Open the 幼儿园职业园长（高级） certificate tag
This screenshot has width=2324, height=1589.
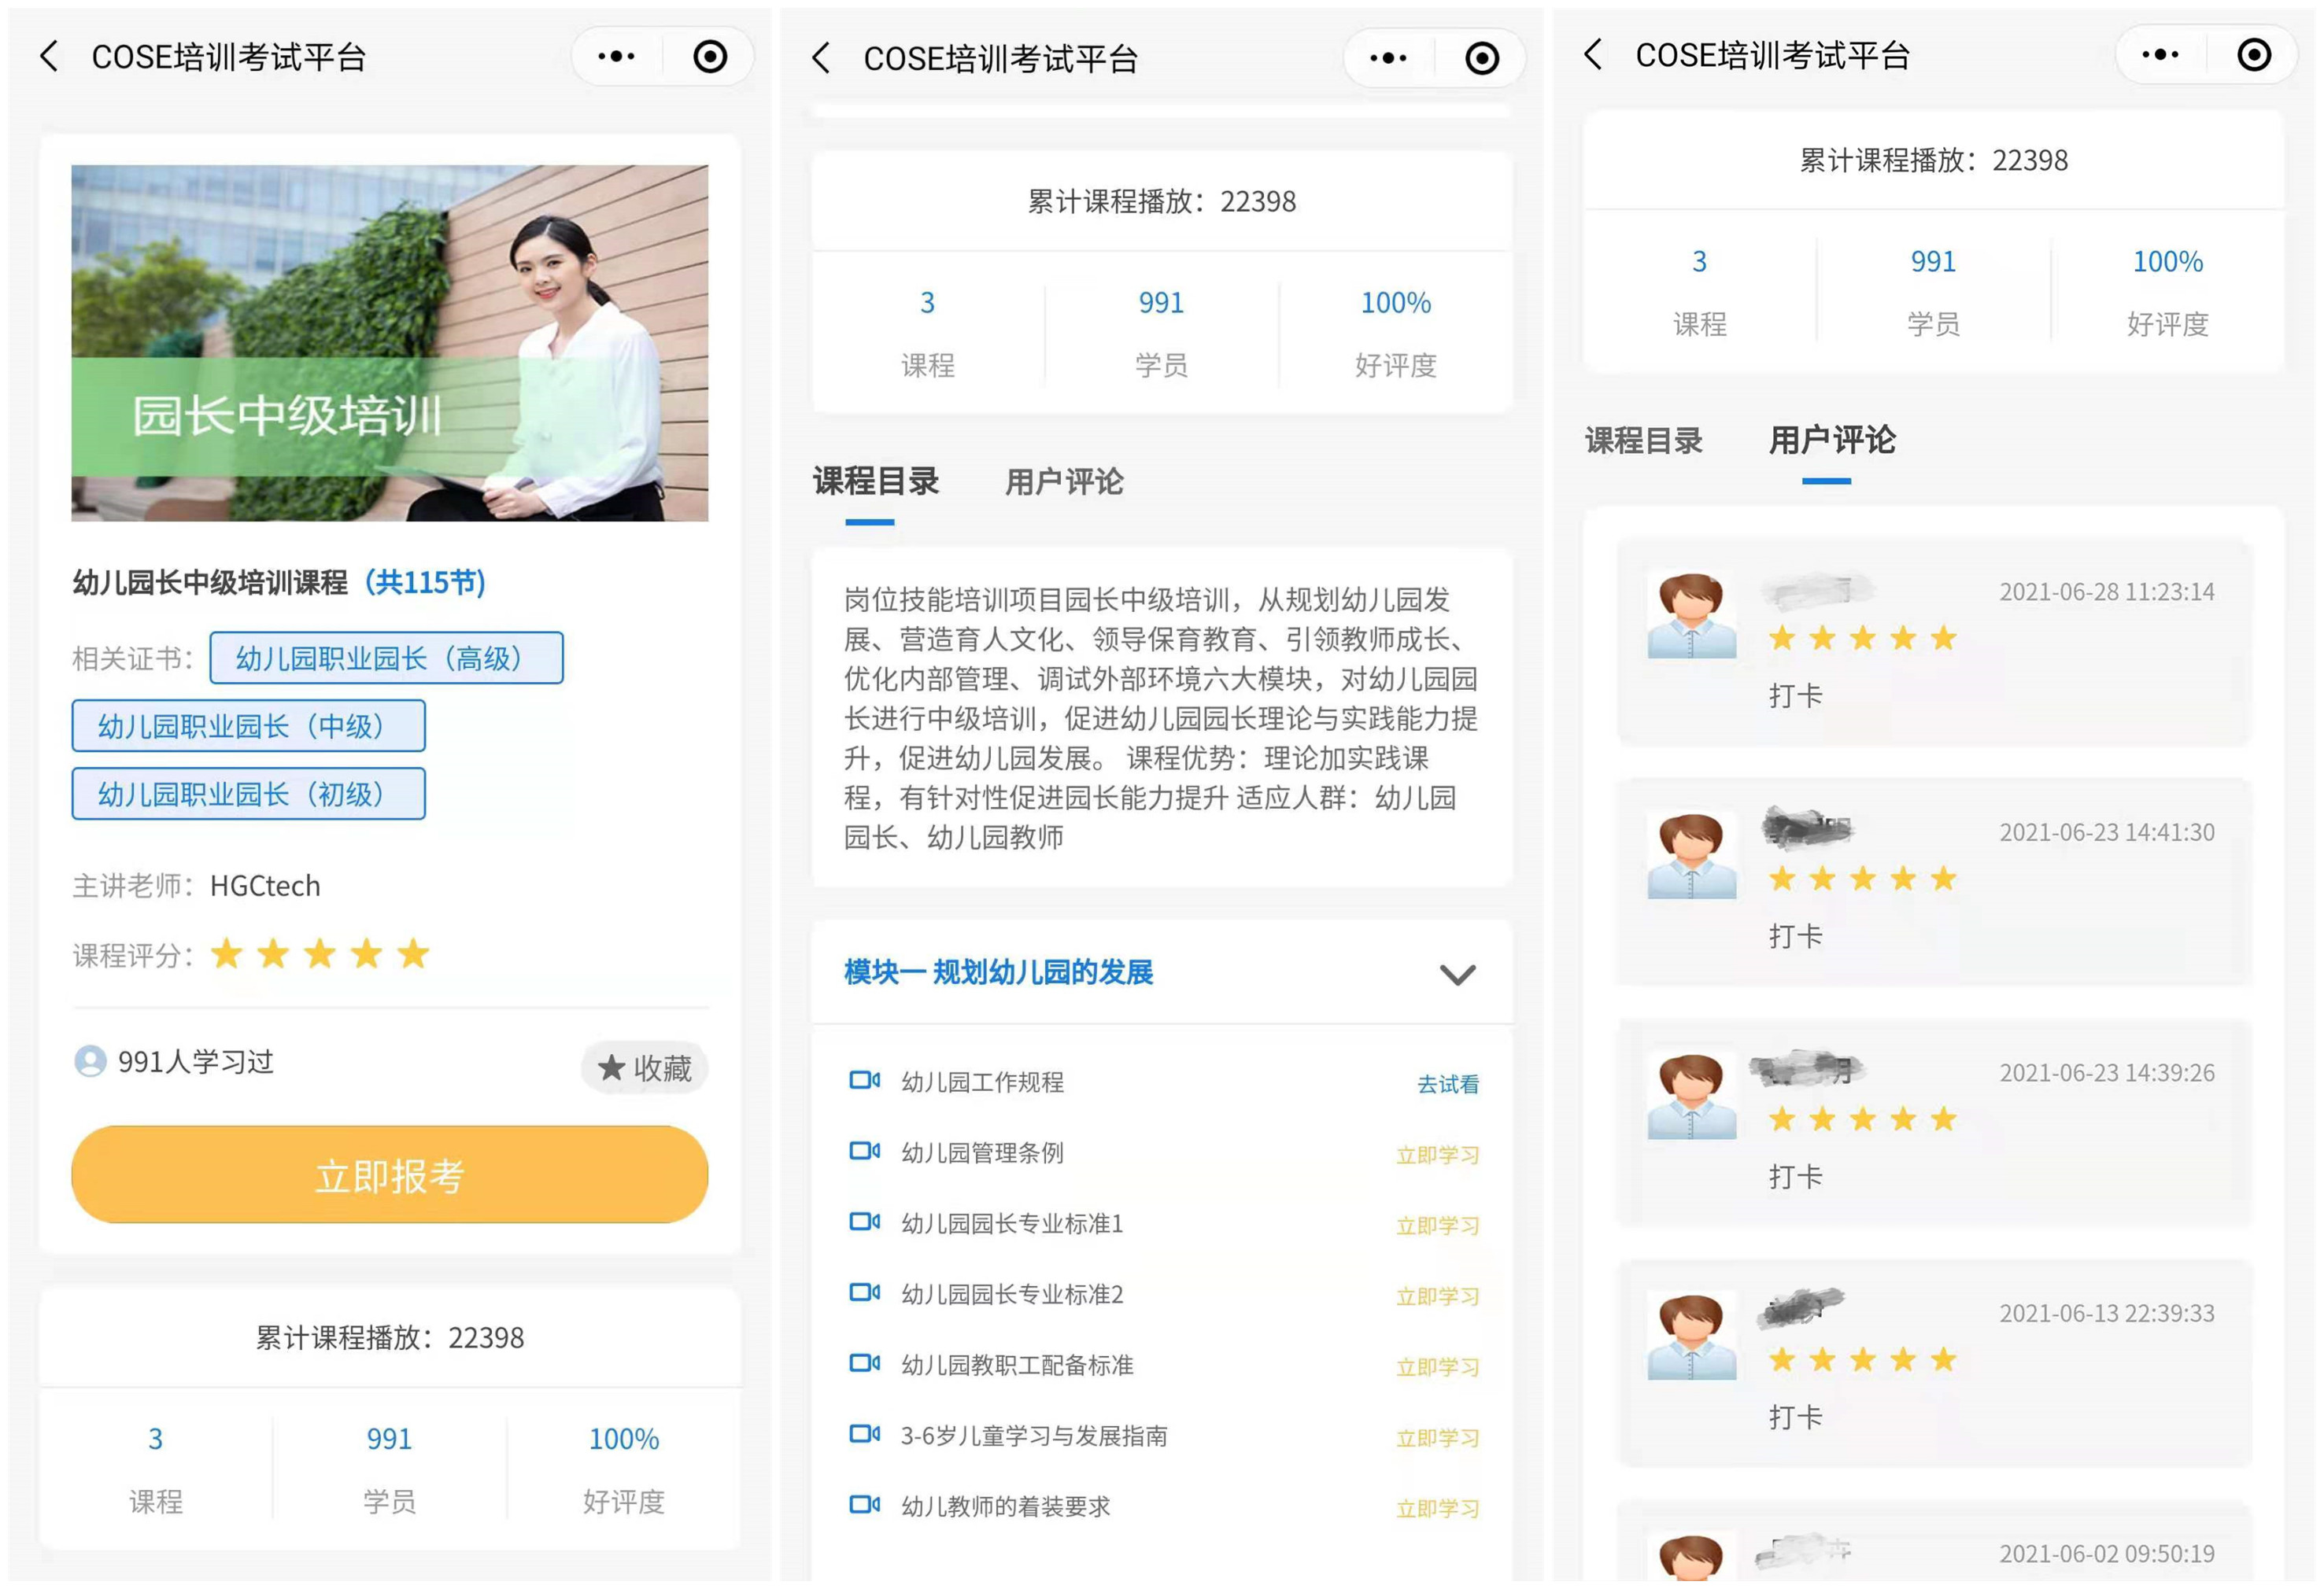(386, 658)
